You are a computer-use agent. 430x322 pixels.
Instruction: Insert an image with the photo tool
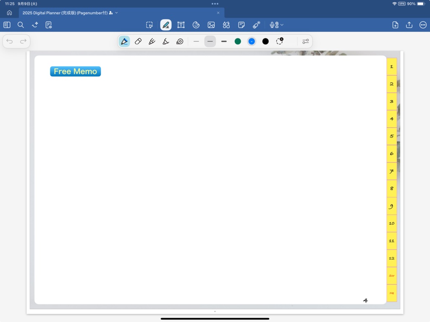[x=211, y=25]
